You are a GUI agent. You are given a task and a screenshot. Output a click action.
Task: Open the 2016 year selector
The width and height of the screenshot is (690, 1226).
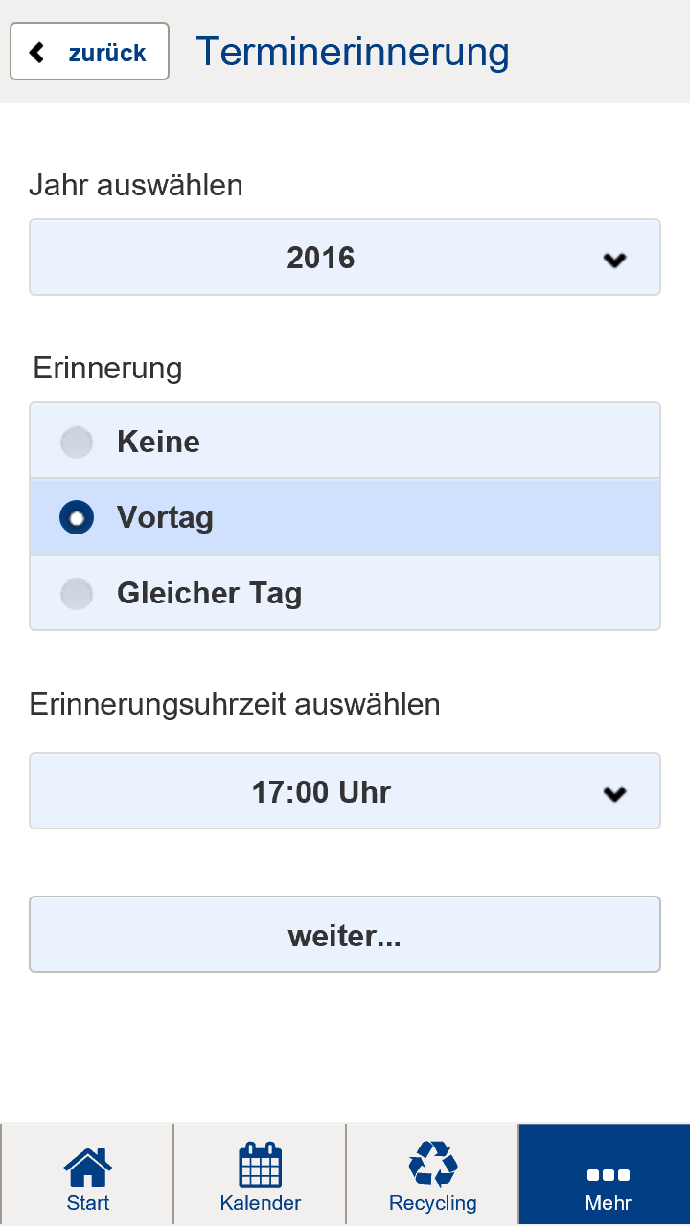(x=321, y=258)
